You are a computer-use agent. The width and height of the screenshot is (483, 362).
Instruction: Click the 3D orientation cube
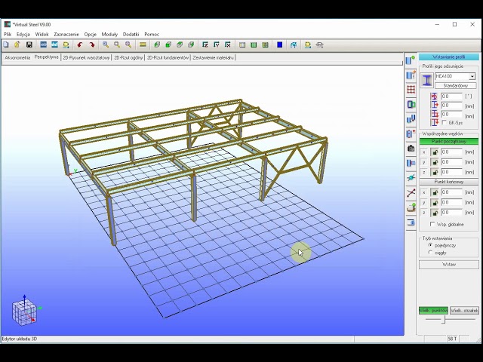tap(25, 311)
